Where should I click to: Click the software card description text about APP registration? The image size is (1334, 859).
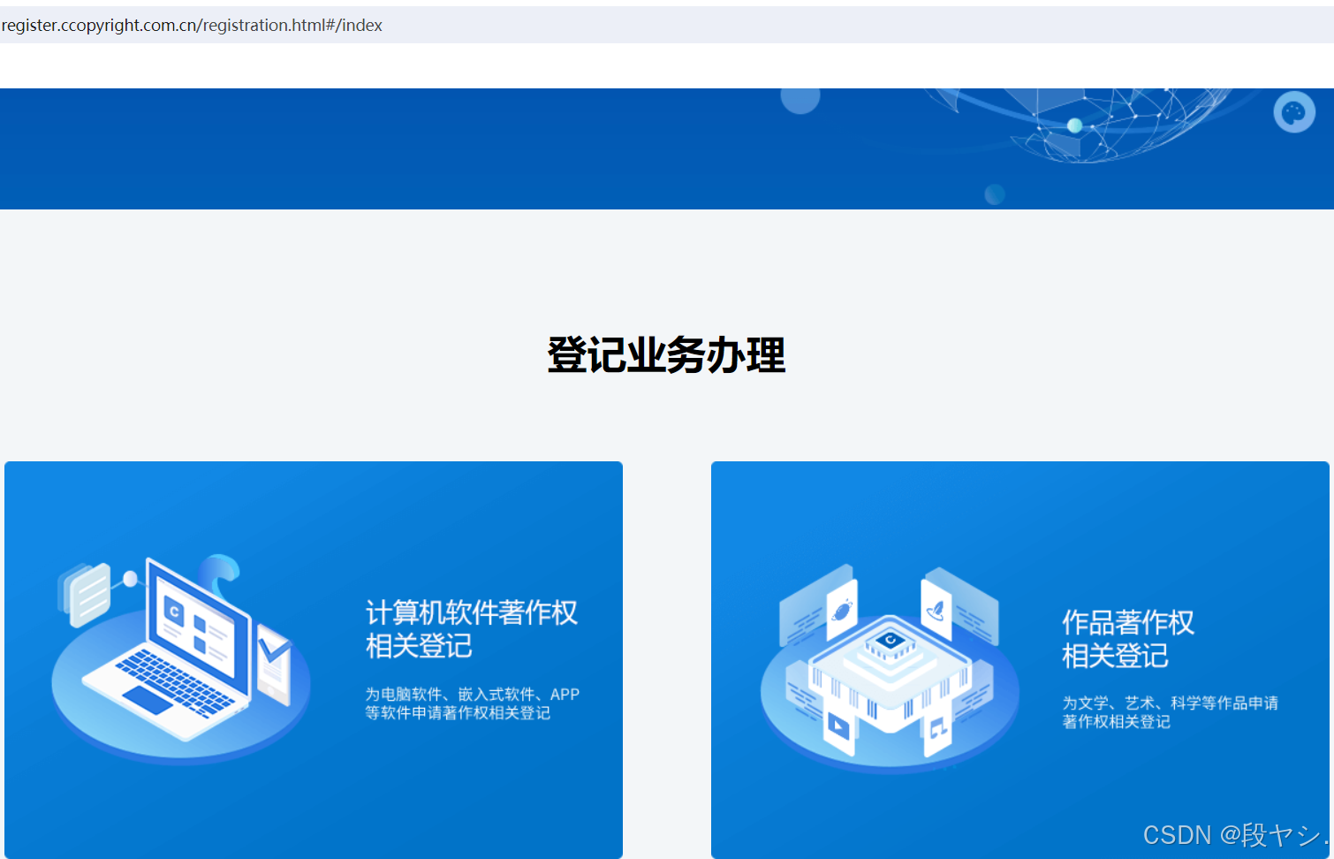coord(473,703)
